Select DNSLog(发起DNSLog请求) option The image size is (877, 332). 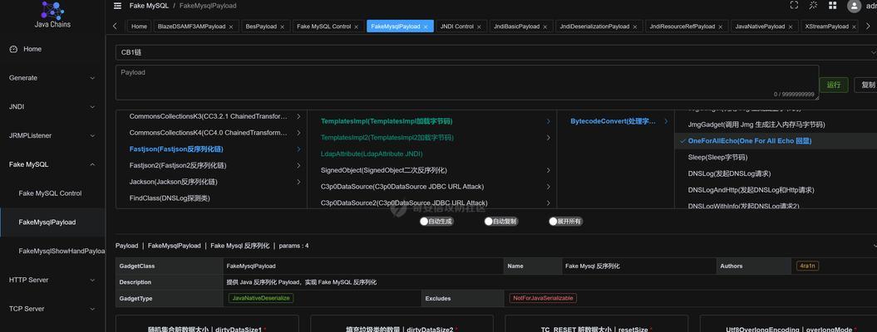pyautogui.click(x=776, y=173)
